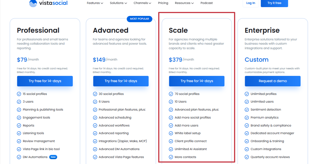Click the Log In button
Image resolution: width=315 pixels, height=164 pixels.
[251, 3]
